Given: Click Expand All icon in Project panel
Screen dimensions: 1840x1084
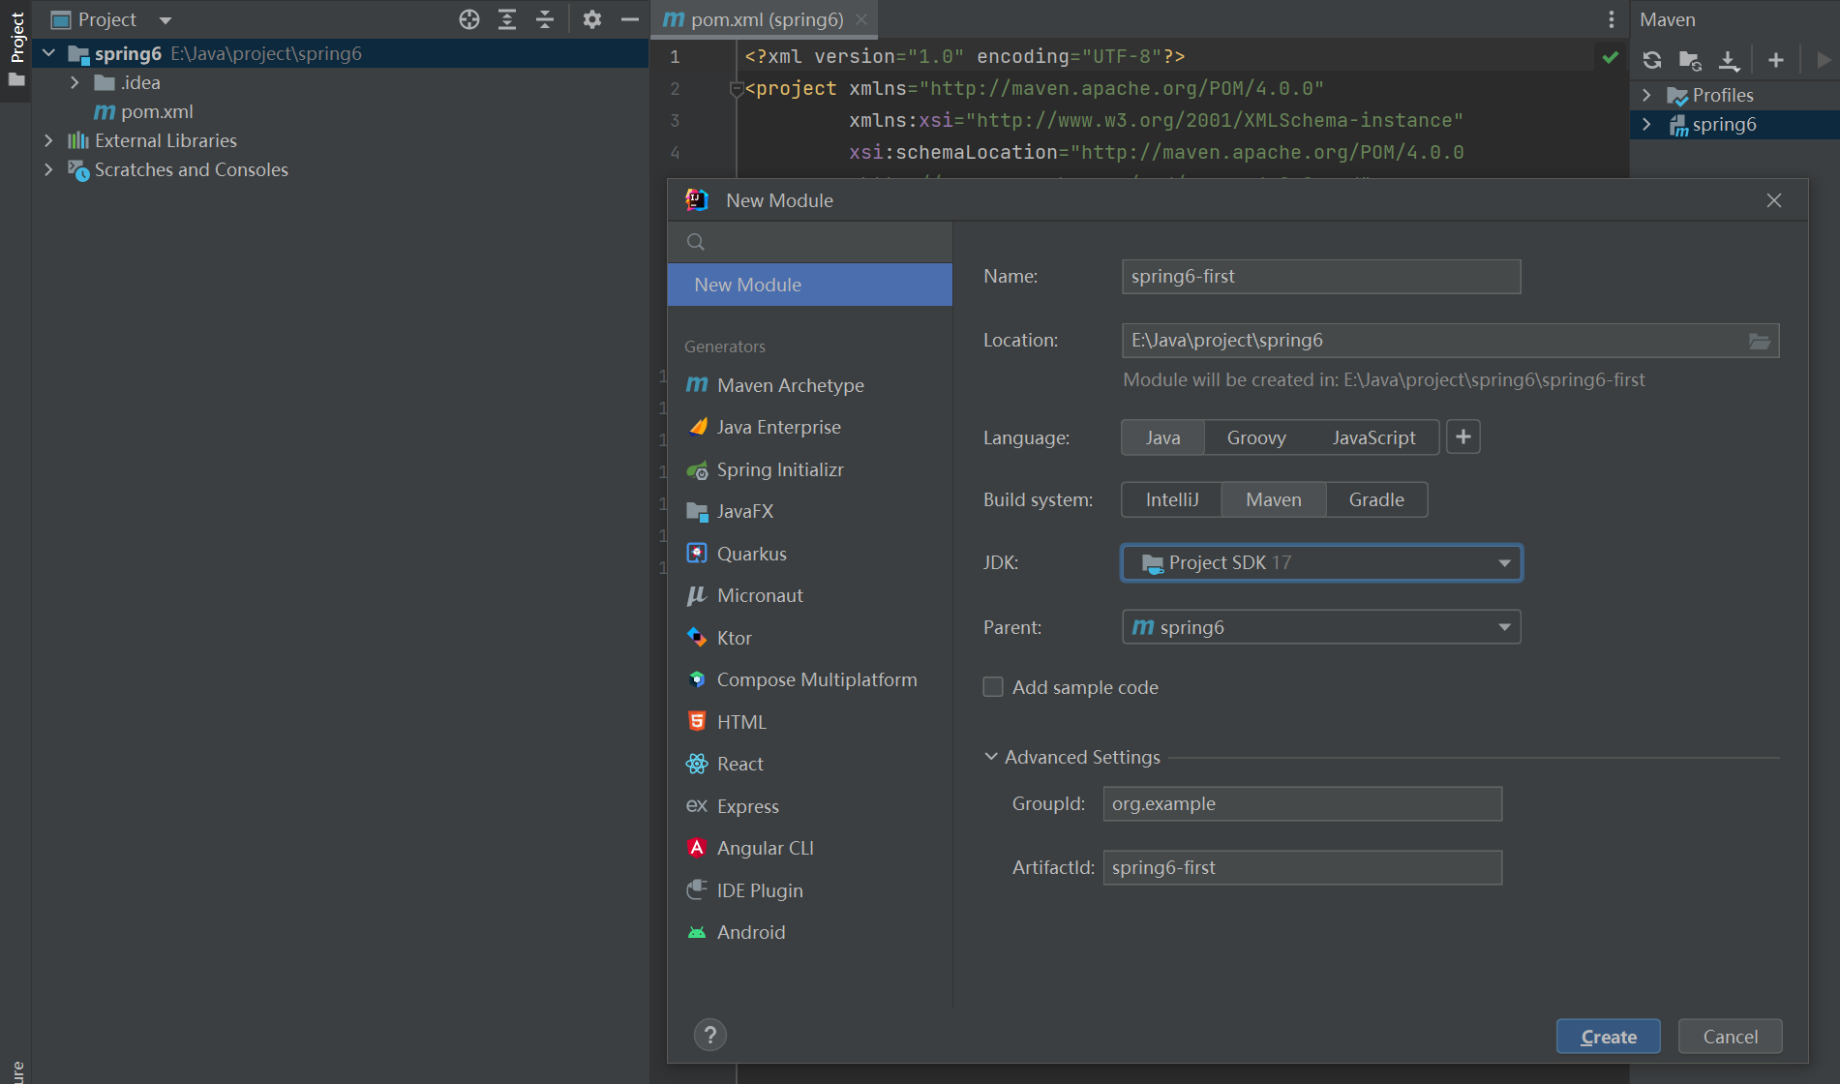Looking at the screenshot, I should [507, 19].
